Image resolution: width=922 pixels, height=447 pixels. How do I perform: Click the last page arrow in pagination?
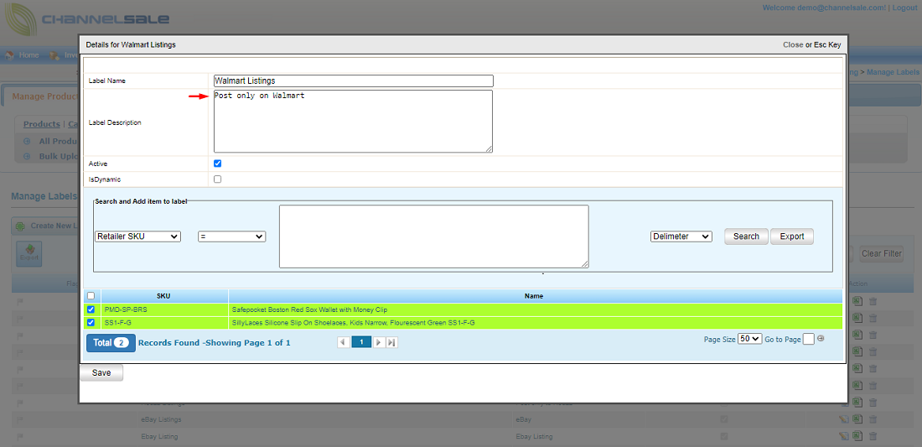pos(391,342)
